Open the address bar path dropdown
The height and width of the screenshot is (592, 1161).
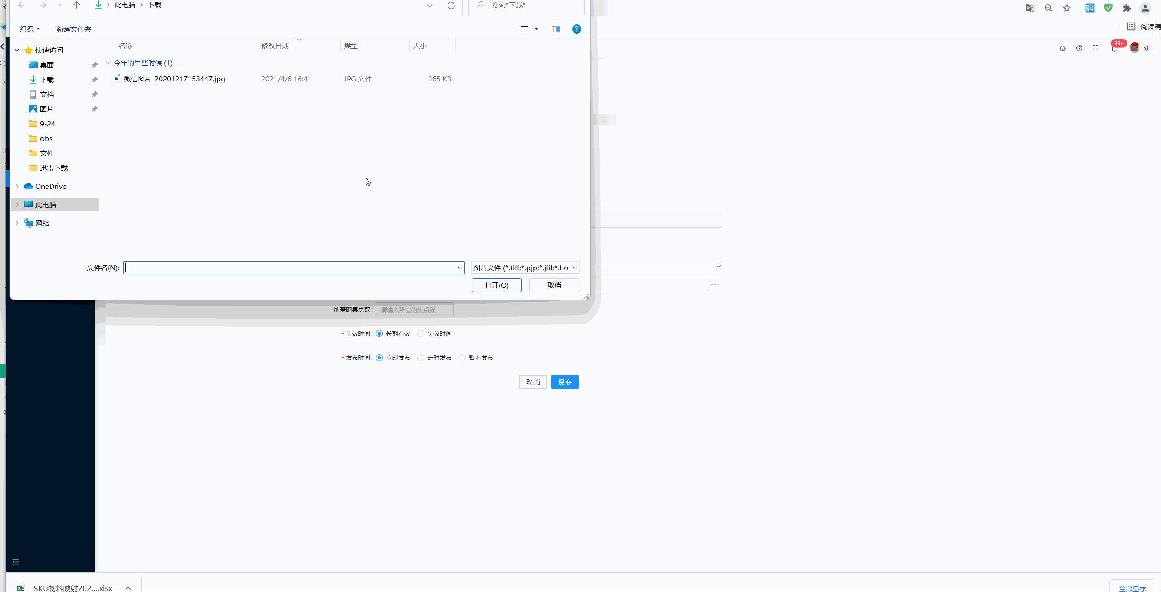click(429, 6)
